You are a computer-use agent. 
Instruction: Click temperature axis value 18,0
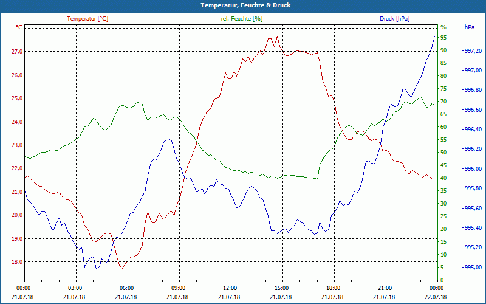click(x=17, y=262)
